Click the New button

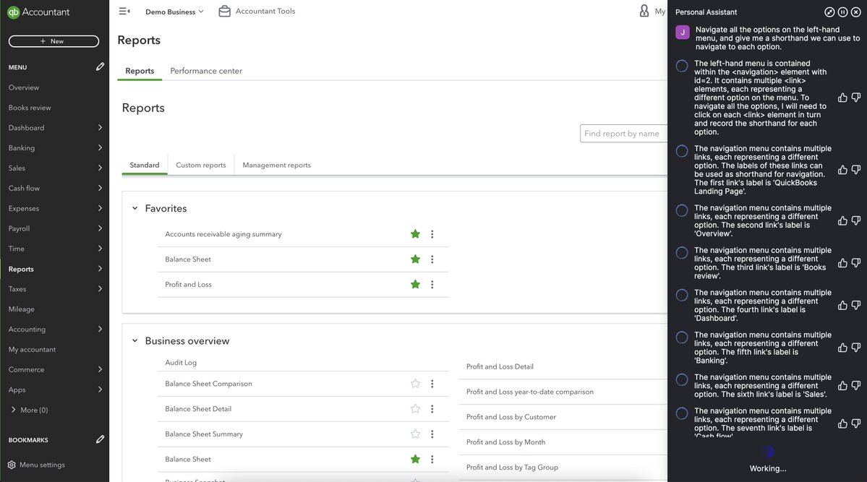click(54, 41)
